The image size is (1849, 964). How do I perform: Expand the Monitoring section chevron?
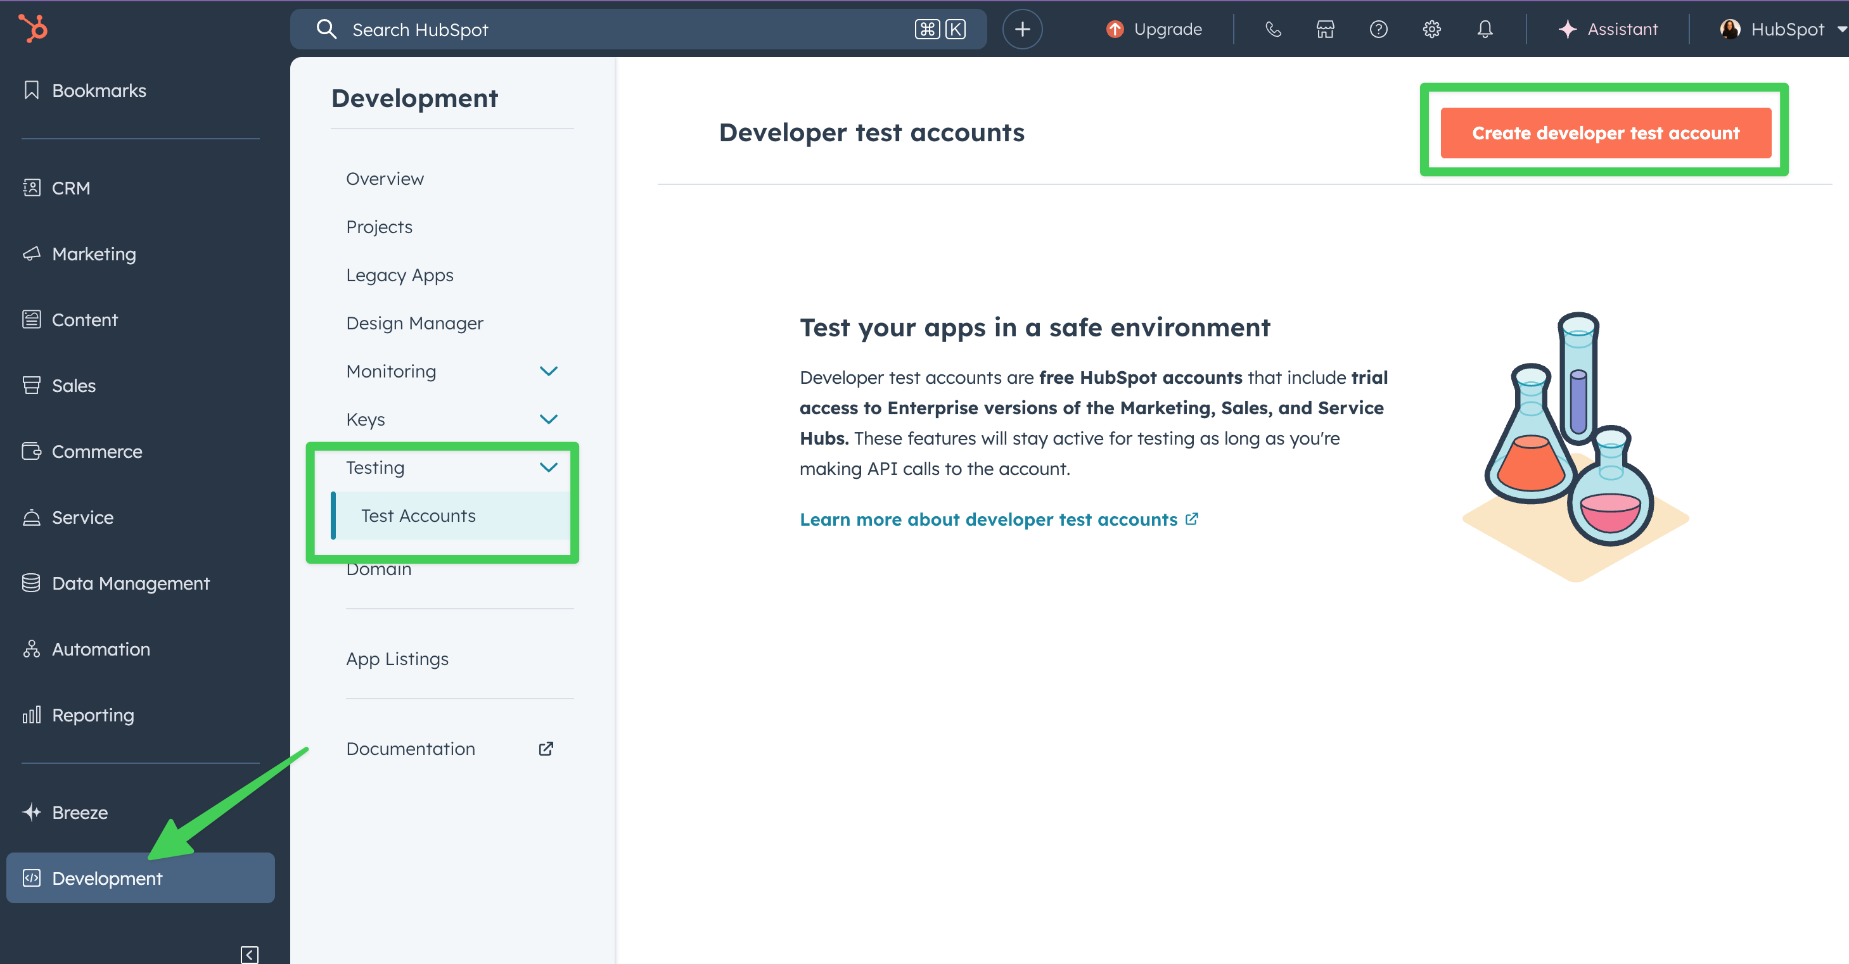click(x=548, y=371)
